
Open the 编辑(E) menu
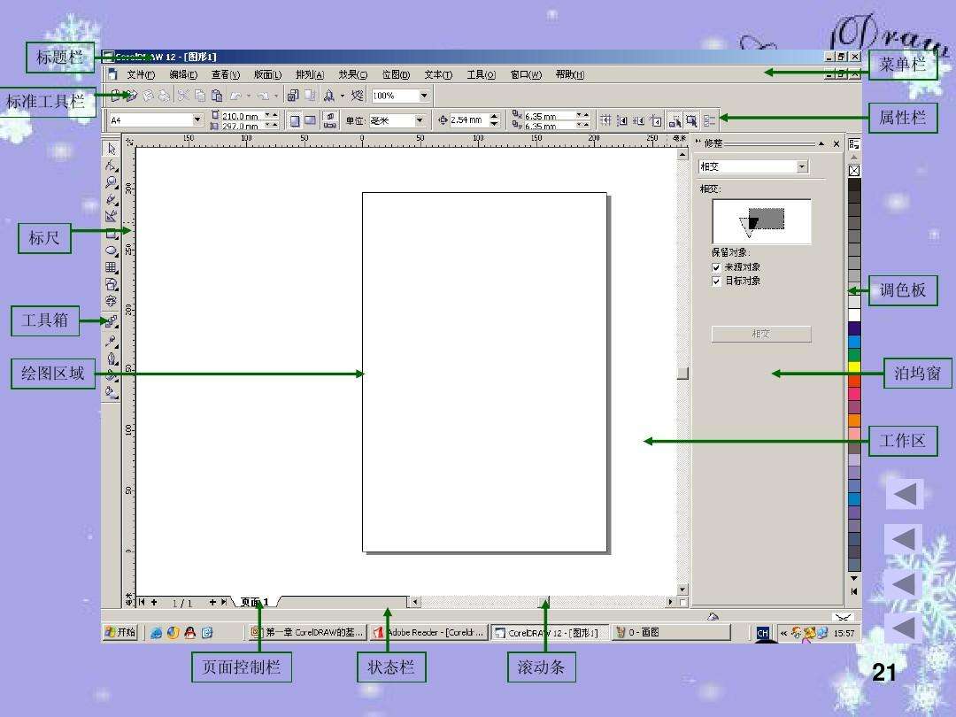tap(183, 75)
